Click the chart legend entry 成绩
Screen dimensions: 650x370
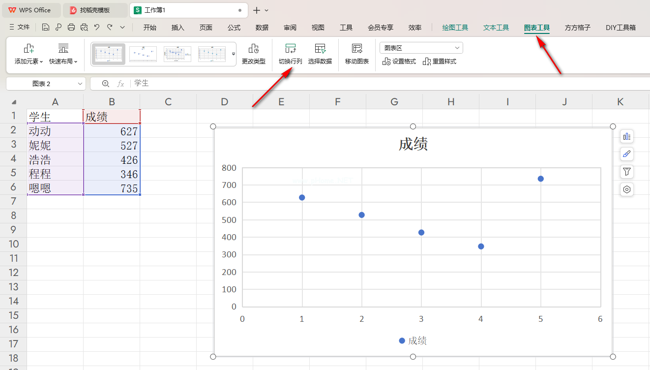(x=413, y=340)
